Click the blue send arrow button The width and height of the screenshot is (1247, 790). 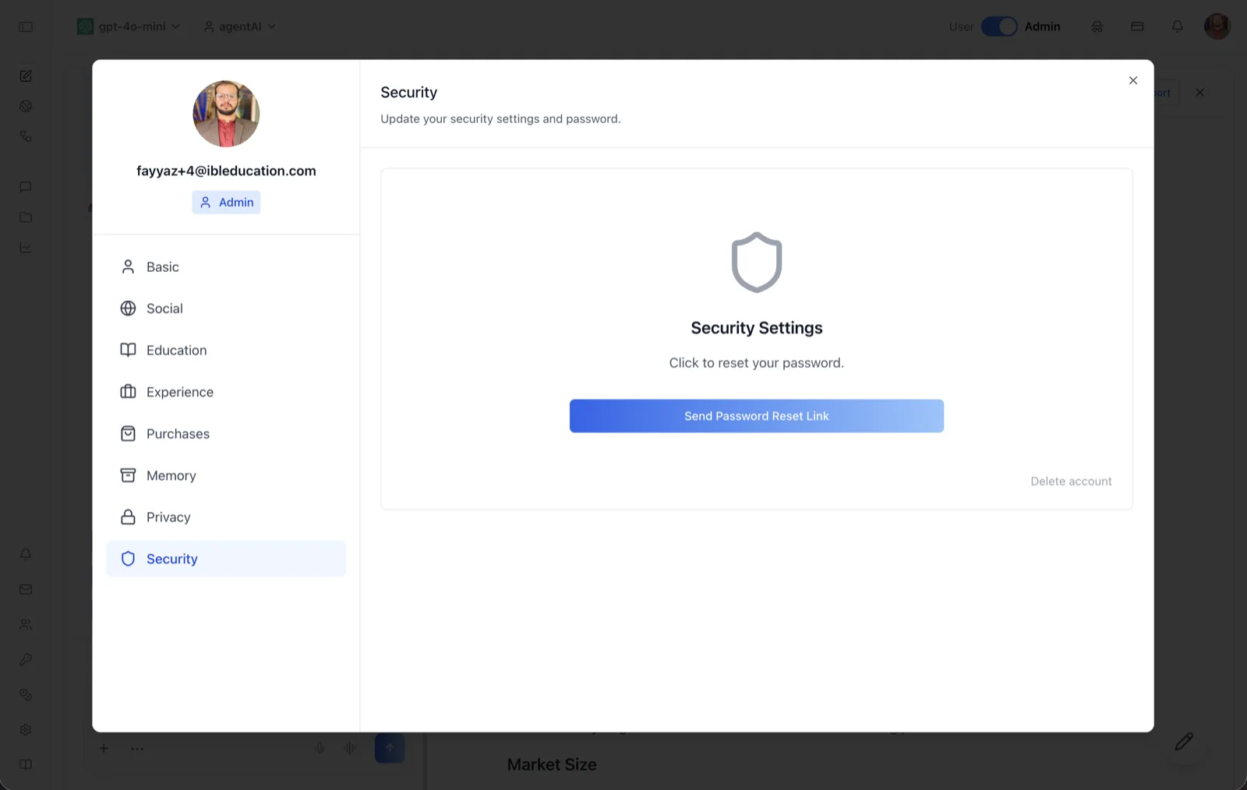pos(390,748)
